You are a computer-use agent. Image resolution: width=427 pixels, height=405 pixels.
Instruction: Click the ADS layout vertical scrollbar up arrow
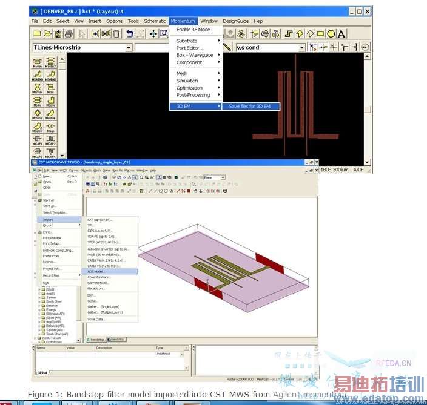coord(367,56)
